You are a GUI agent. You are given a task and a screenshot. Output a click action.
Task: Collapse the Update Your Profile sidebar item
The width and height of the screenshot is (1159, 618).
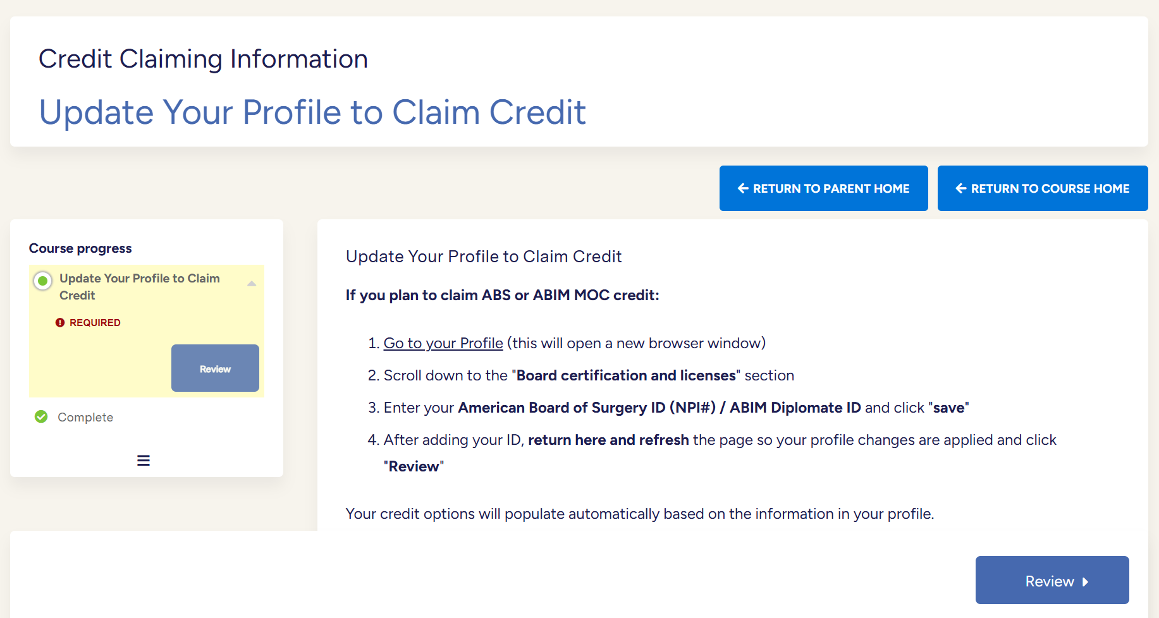[x=252, y=284]
